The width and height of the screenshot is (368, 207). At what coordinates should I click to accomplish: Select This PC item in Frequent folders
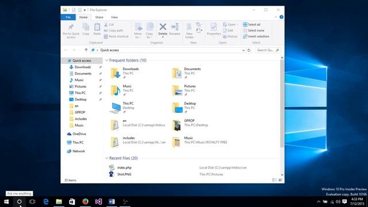122,108
